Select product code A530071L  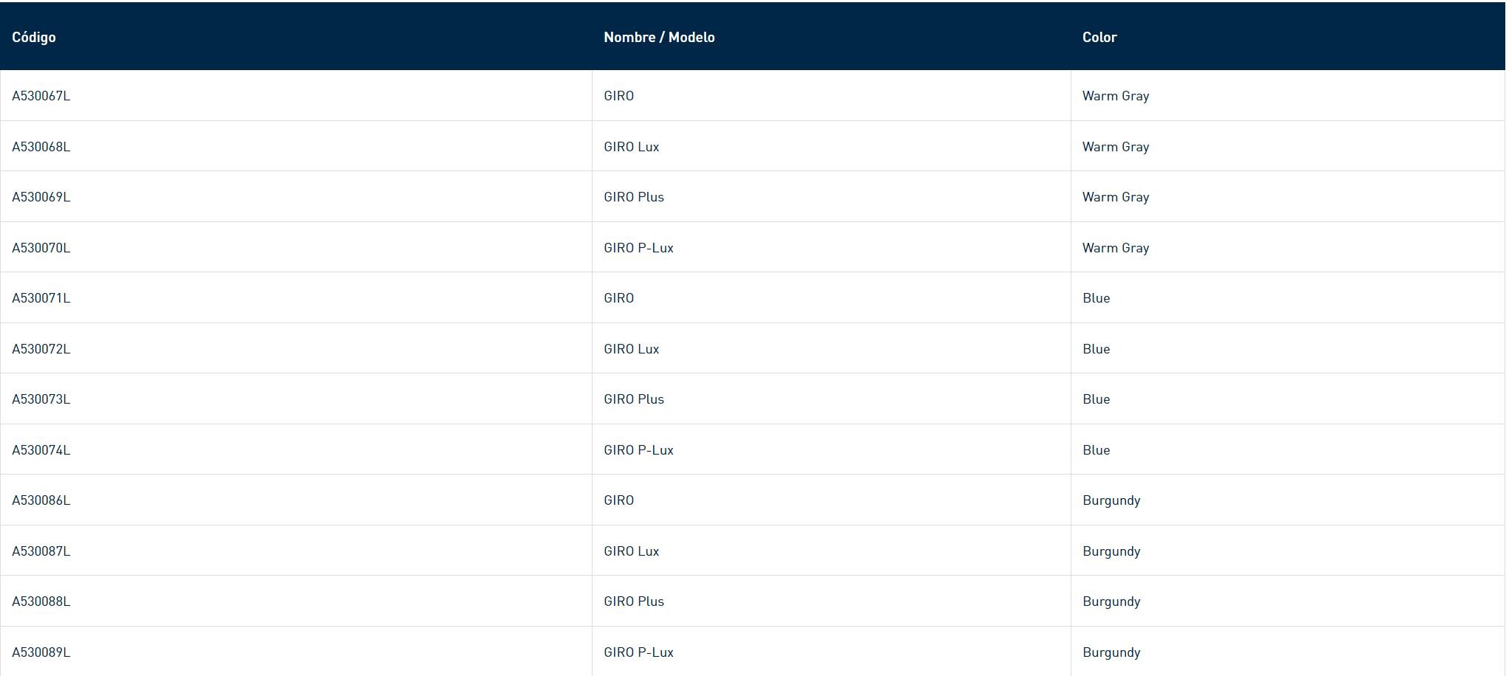tap(41, 298)
